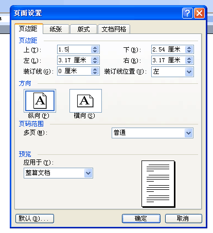Increase the left margin (左) spinner
213x233 pixels.
pos(95,59)
